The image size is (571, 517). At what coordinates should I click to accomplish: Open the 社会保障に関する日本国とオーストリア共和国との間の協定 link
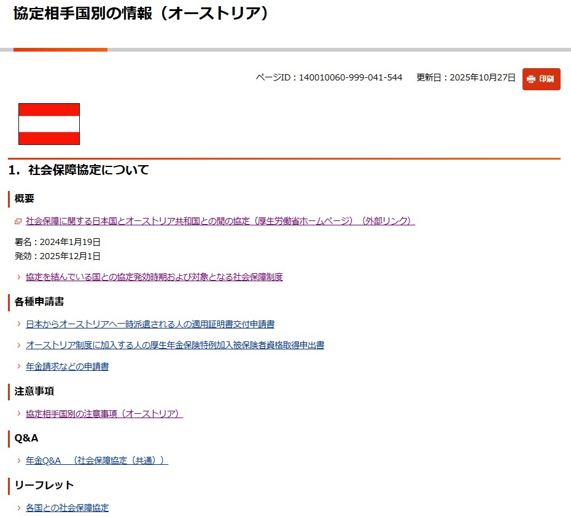pyautogui.click(x=220, y=221)
